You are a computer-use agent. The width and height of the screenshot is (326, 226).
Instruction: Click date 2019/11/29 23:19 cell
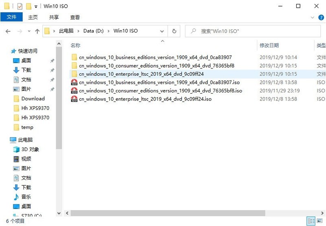(x=280, y=90)
